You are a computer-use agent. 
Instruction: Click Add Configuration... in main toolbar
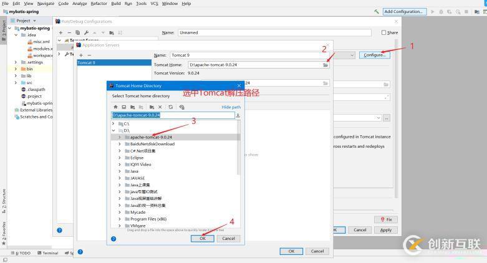click(405, 11)
